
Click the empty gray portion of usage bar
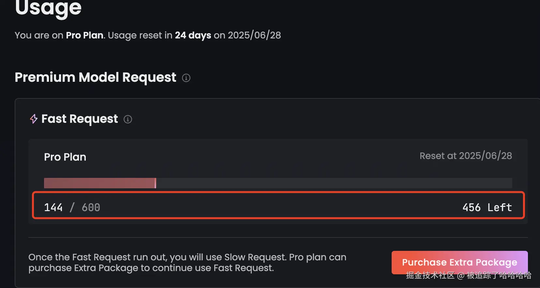pos(333,183)
